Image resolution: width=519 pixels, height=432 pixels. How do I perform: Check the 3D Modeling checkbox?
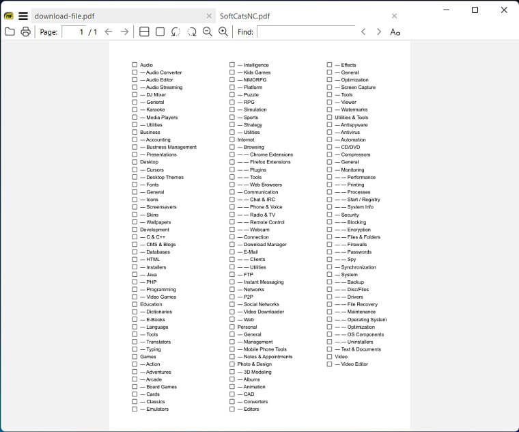coord(232,372)
